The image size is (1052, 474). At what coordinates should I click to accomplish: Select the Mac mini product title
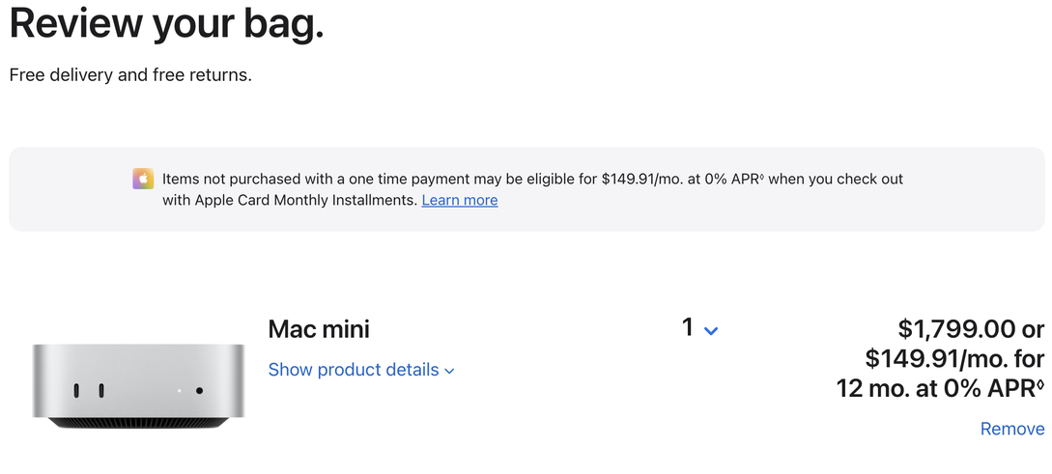click(x=319, y=329)
